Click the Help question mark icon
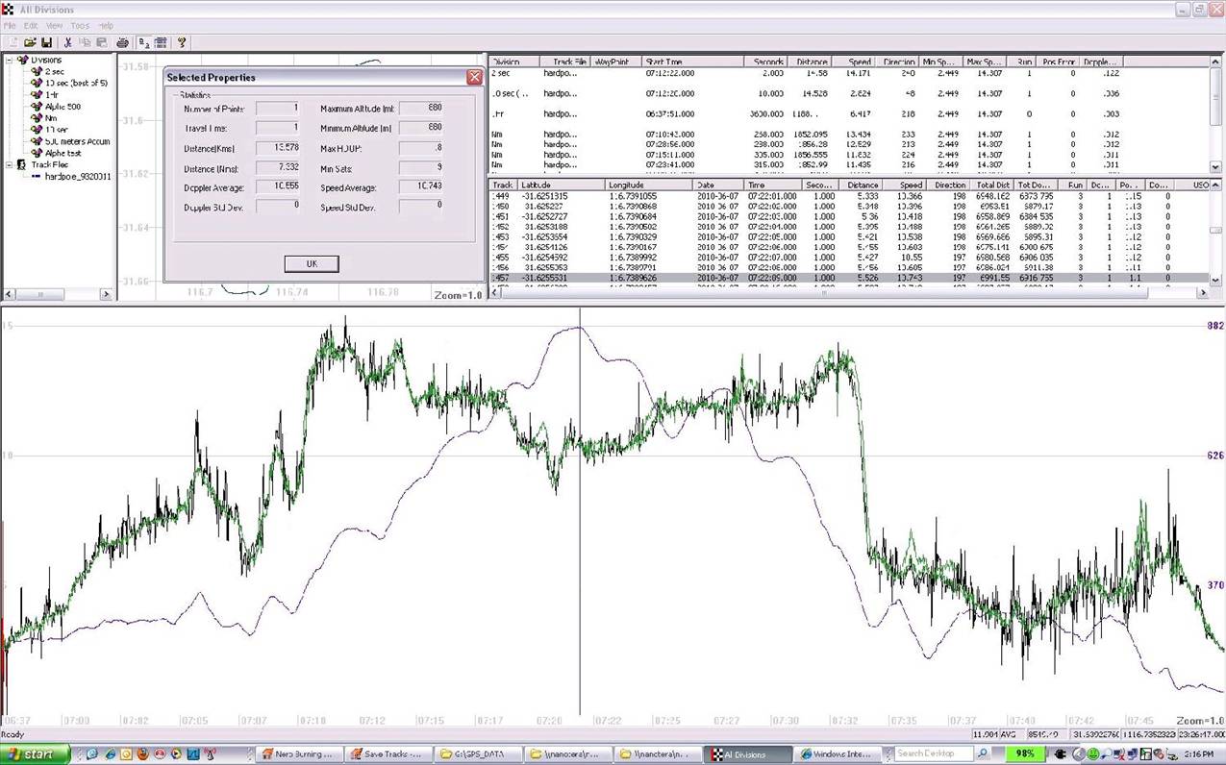Screen dimensions: 1226x765 182,42
